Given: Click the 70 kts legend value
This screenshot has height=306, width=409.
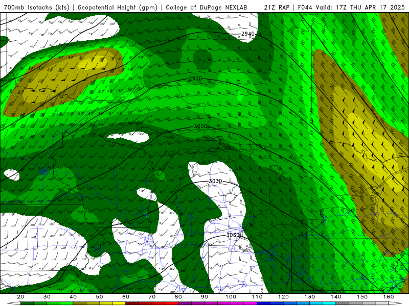Looking at the screenshot, I should (152, 297).
